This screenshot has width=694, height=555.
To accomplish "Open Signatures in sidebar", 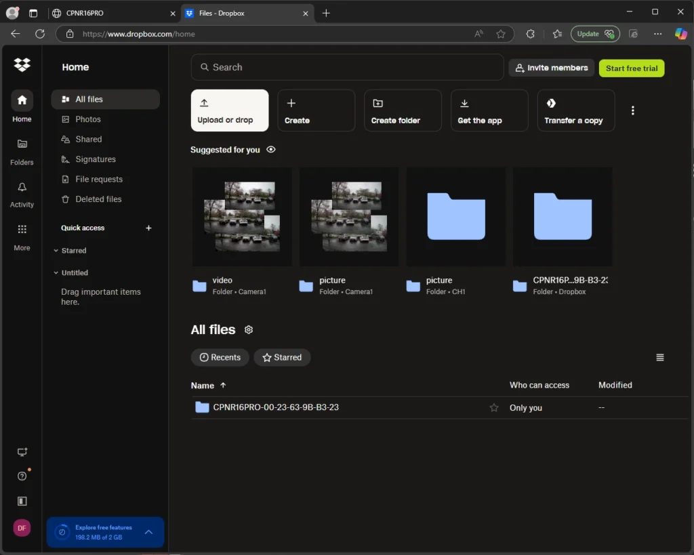I will tap(105, 159).
